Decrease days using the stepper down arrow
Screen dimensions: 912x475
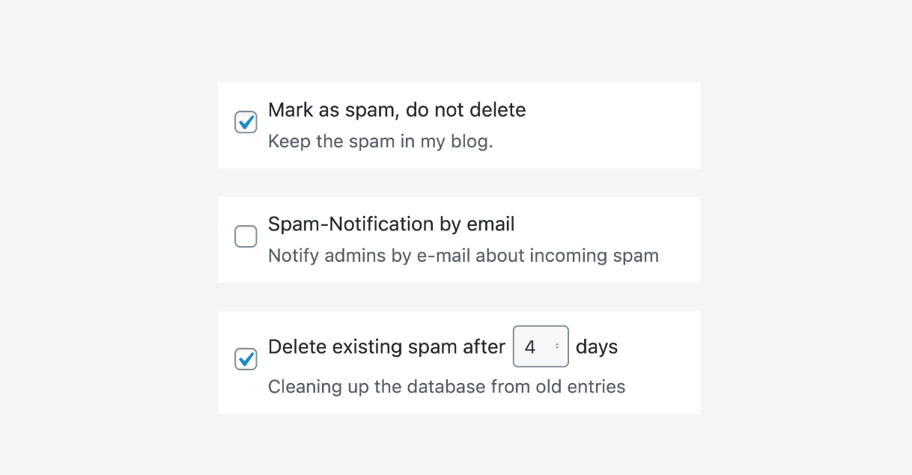click(557, 349)
